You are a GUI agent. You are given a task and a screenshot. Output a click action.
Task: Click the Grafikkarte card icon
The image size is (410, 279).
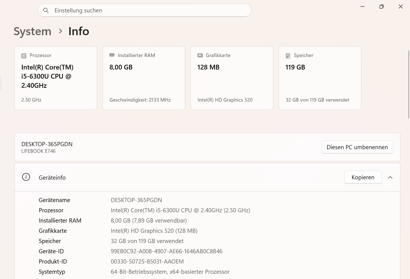click(x=200, y=55)
